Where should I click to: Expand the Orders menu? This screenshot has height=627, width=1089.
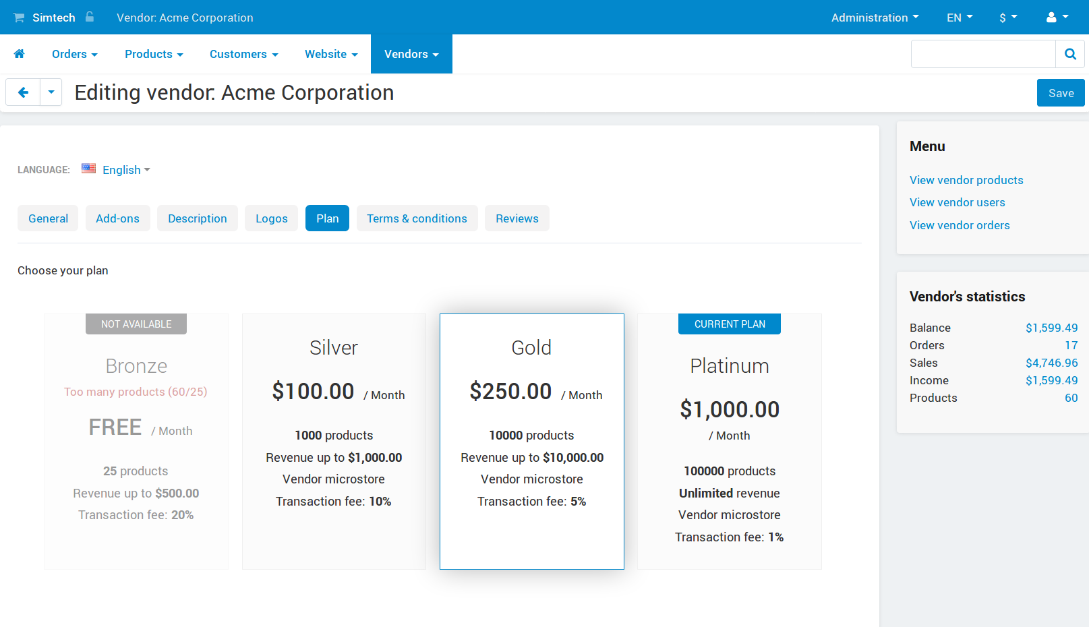tap(75, 54)
